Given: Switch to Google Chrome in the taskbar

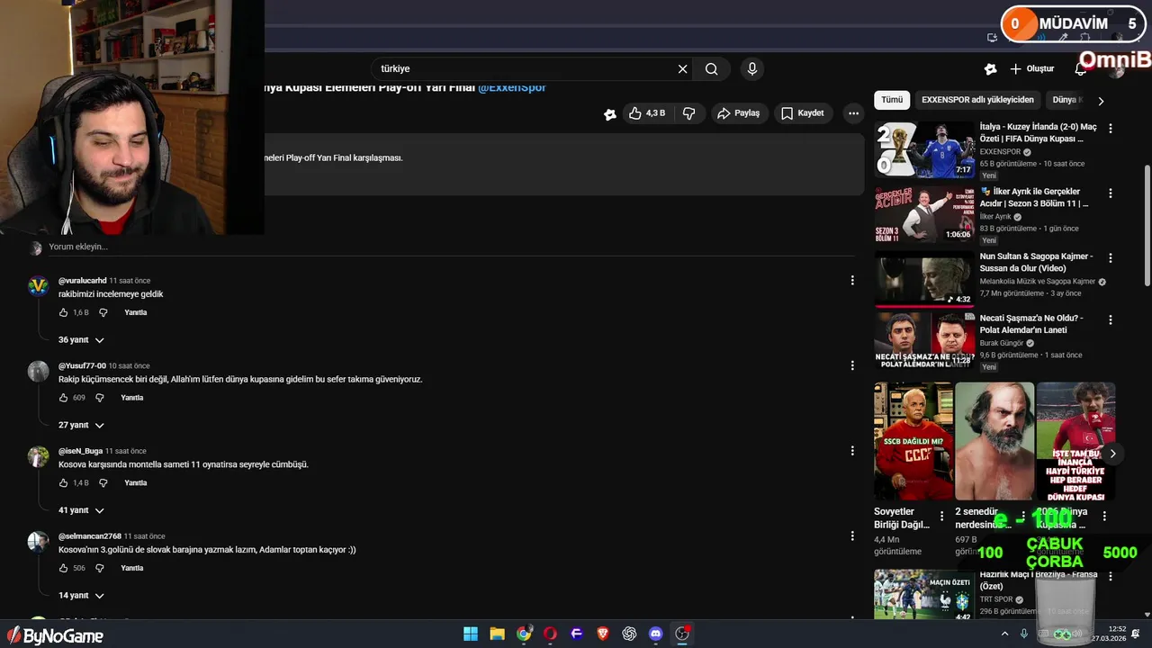Looking at the screenshot, I should 524,634.
